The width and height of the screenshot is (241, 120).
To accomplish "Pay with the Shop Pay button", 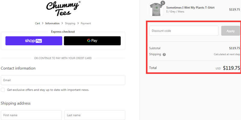I will [x=34, y=41].
